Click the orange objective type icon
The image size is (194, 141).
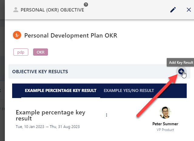[17, 35]
